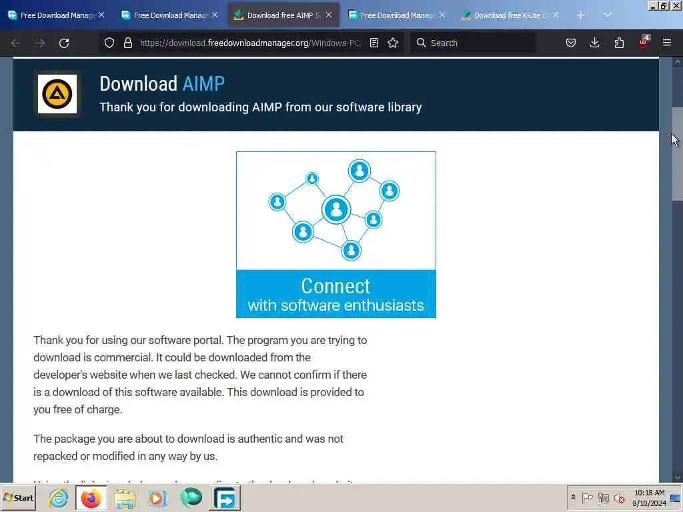Open the Downloads panel

pos(594,43)
